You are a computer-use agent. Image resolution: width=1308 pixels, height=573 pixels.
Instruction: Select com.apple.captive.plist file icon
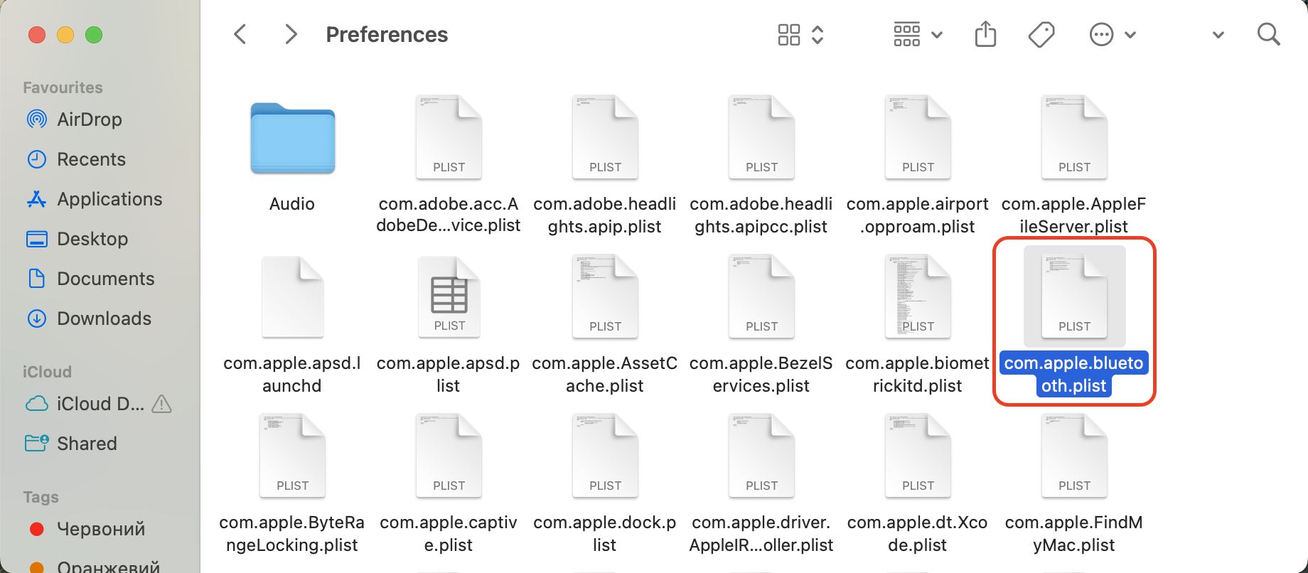449,455
